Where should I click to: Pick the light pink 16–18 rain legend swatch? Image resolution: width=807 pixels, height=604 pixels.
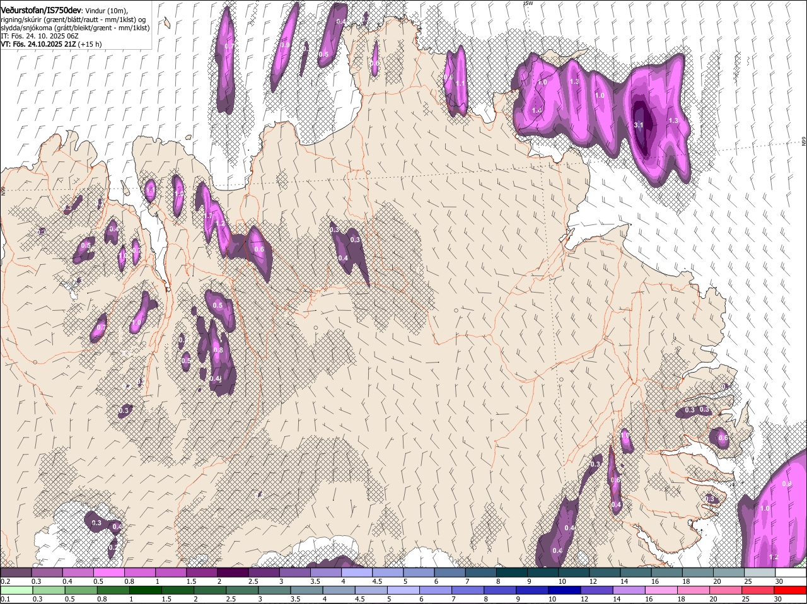(x=662, y=590)
